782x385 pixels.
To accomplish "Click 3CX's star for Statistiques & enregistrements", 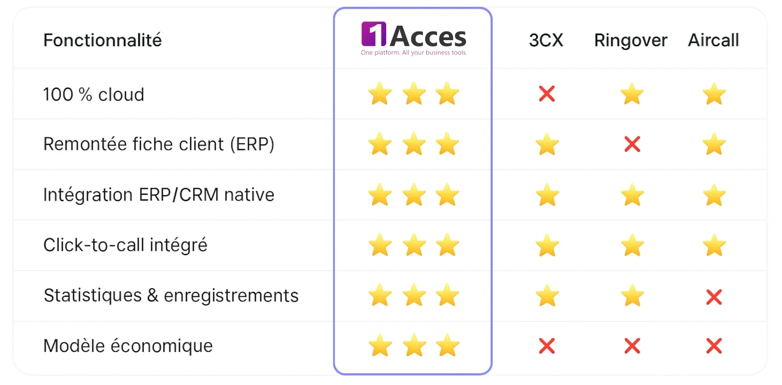I will (x=547, y=296).
